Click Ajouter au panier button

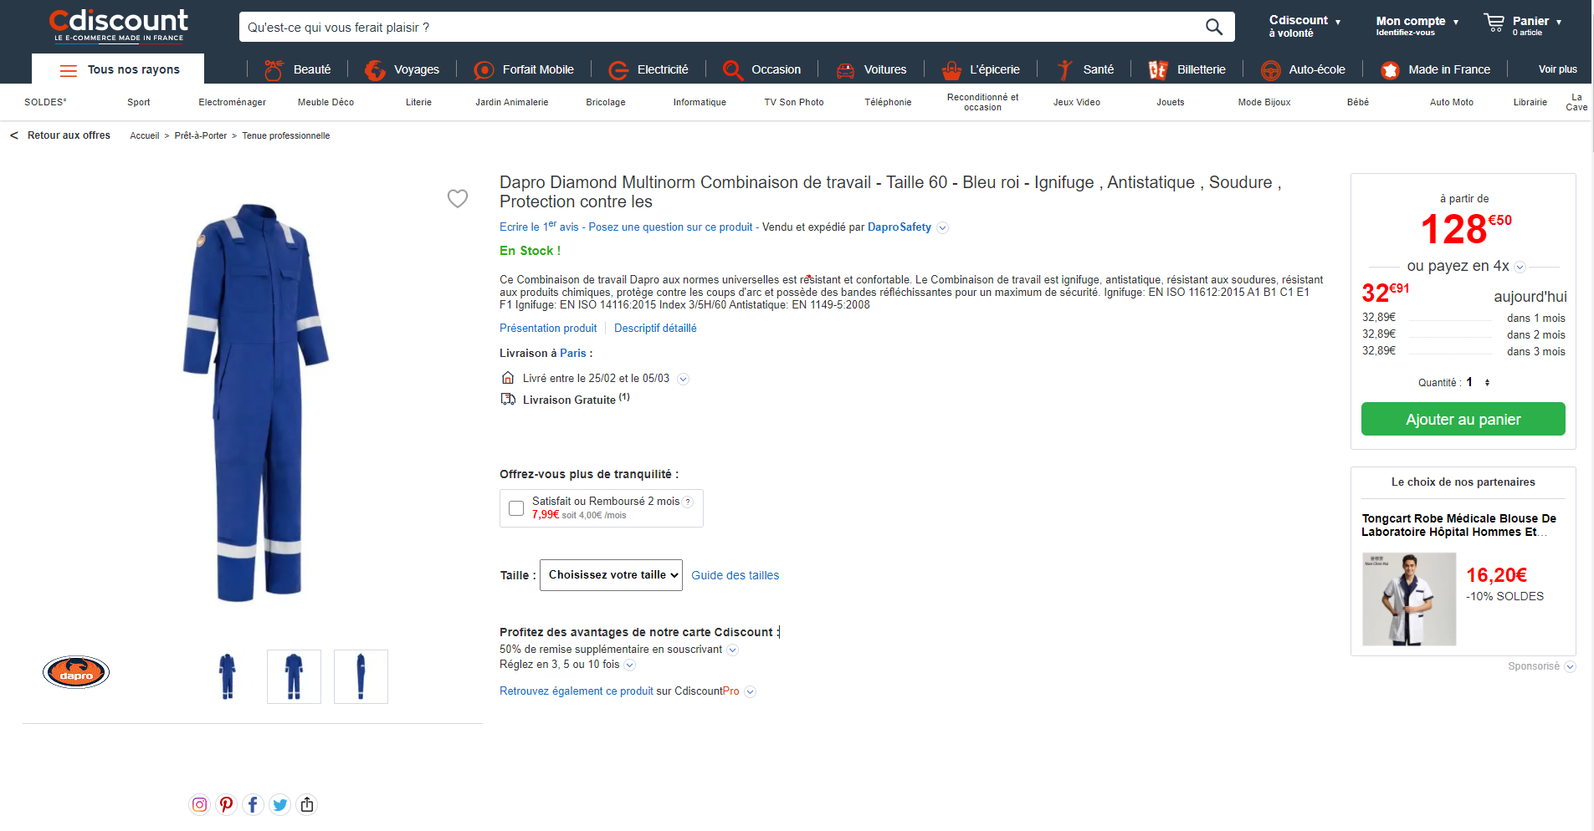coord(1463,419)
